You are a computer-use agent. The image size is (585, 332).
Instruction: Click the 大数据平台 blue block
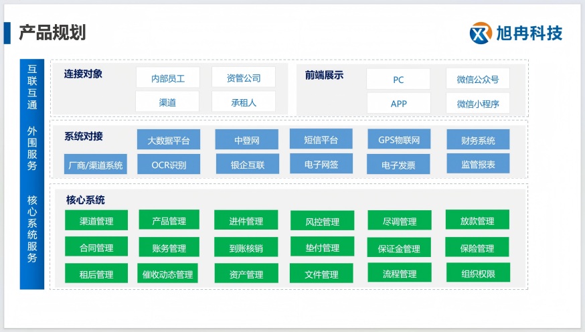[x=169, y=140]
